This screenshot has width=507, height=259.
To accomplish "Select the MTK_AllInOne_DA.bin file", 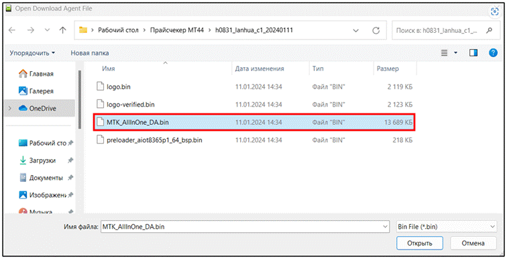I will [254, 122].
